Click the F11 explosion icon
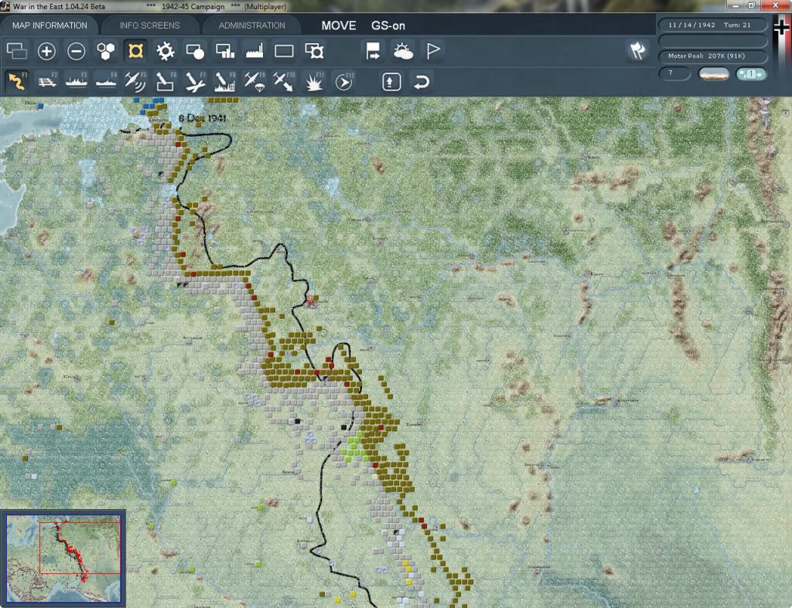The height and width of the screenshot is (608, 792). (314, 81)
